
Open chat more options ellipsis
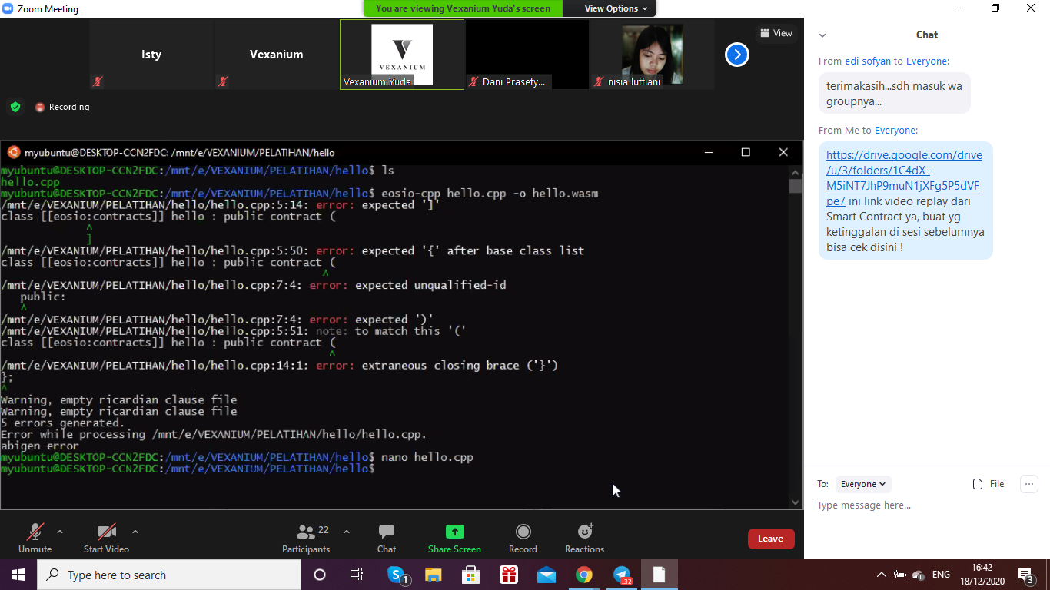pyautogui.click(x=1028, y=484)
